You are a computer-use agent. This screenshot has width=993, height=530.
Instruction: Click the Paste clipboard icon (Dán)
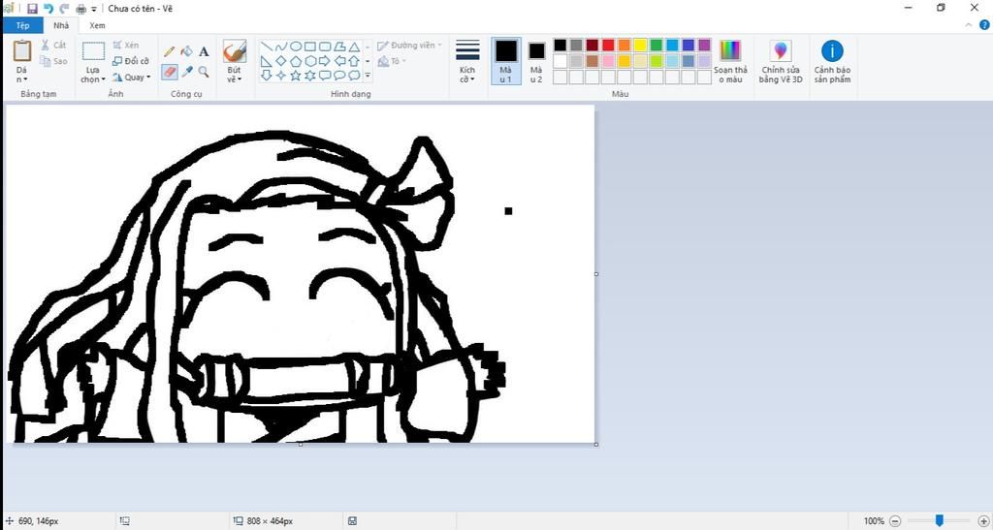[22, 50]
